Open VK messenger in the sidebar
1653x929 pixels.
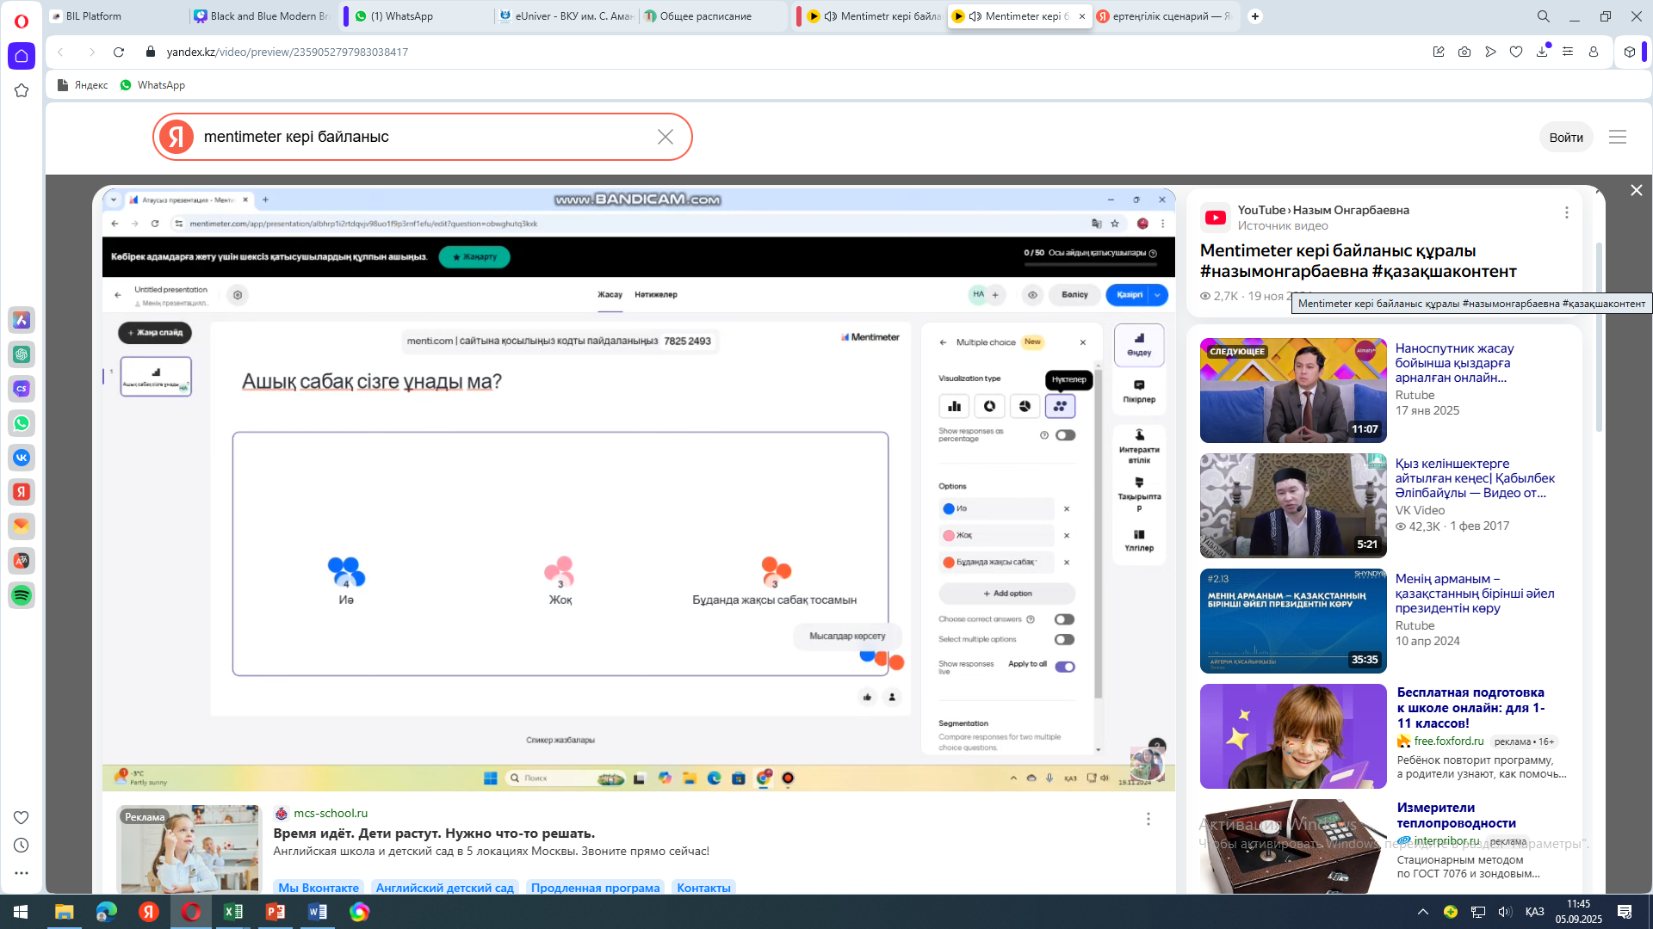22,458
